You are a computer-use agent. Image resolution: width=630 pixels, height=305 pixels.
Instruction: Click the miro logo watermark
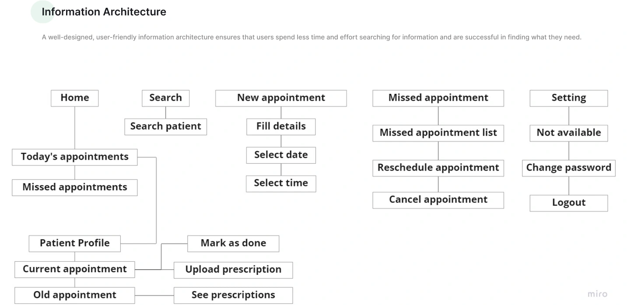597,294
